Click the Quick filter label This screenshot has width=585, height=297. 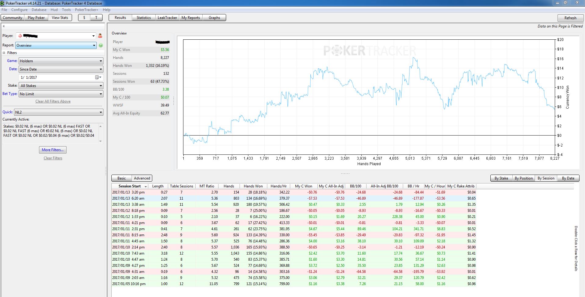[x=8, y=112]
